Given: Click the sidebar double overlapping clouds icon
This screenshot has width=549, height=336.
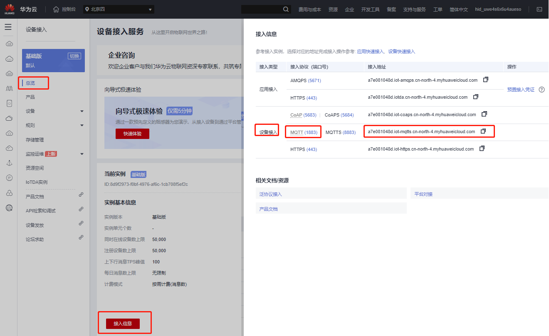Looking at the screenshot, I should (9, 118).
